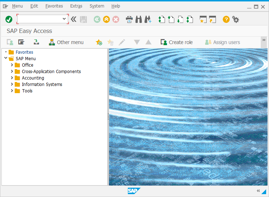Expand the Office folder node

click(x=12, y=65)
